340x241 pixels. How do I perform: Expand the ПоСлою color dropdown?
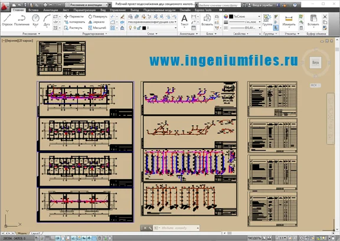point(245,17)
